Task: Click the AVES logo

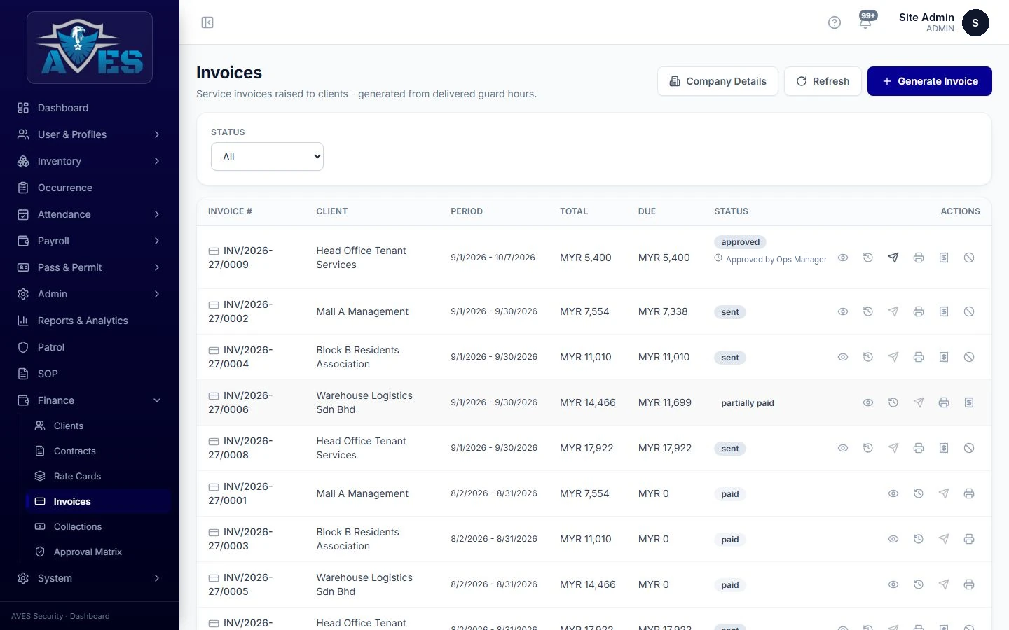Action: pyautogui.click(x=90, y=48)
